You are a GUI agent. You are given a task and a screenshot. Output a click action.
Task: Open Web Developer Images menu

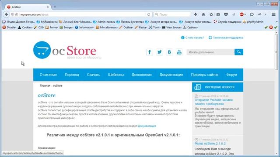tap(66, 27)
